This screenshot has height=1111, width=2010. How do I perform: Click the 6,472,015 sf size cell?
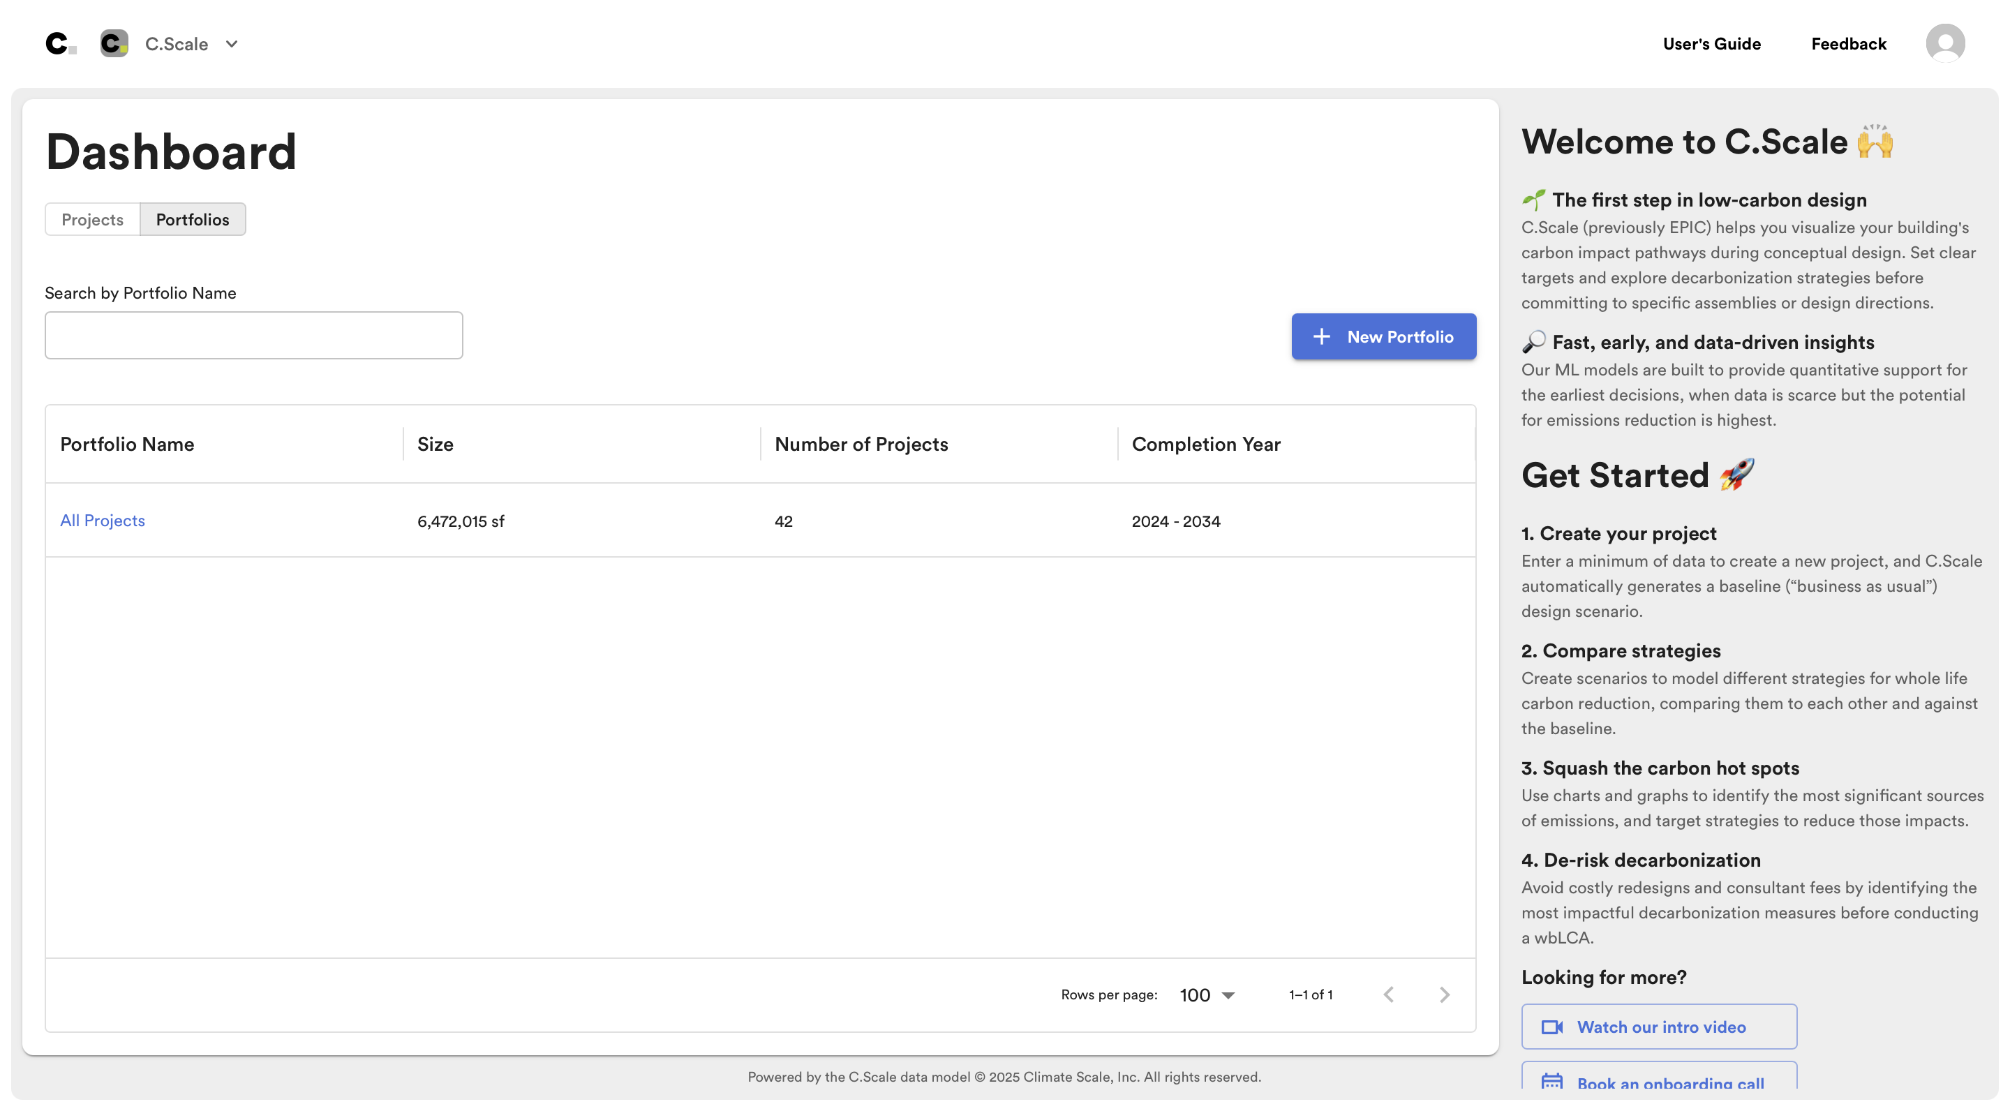point(461,521)
